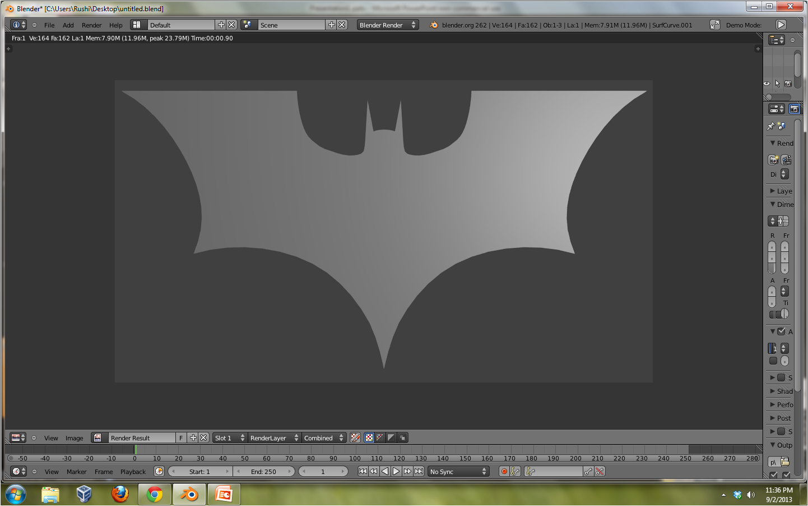Open the Render menu in top bar
The image size is (808, 506).
(x=92, y=25)
